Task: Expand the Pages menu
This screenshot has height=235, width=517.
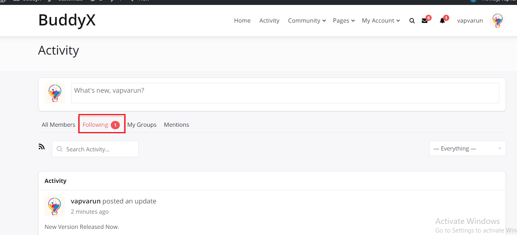Action: point(344,21)
